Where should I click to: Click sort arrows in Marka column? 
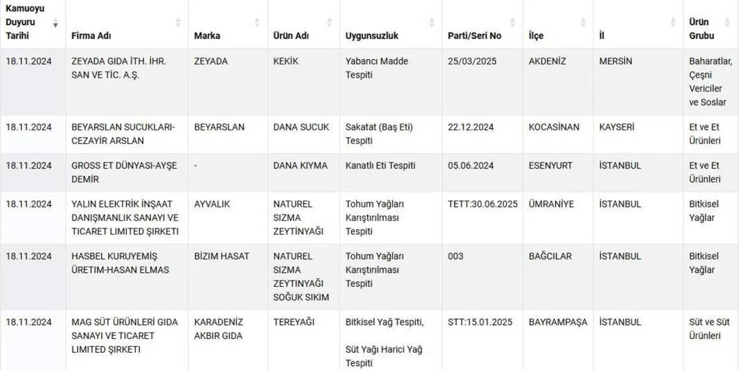257,23
